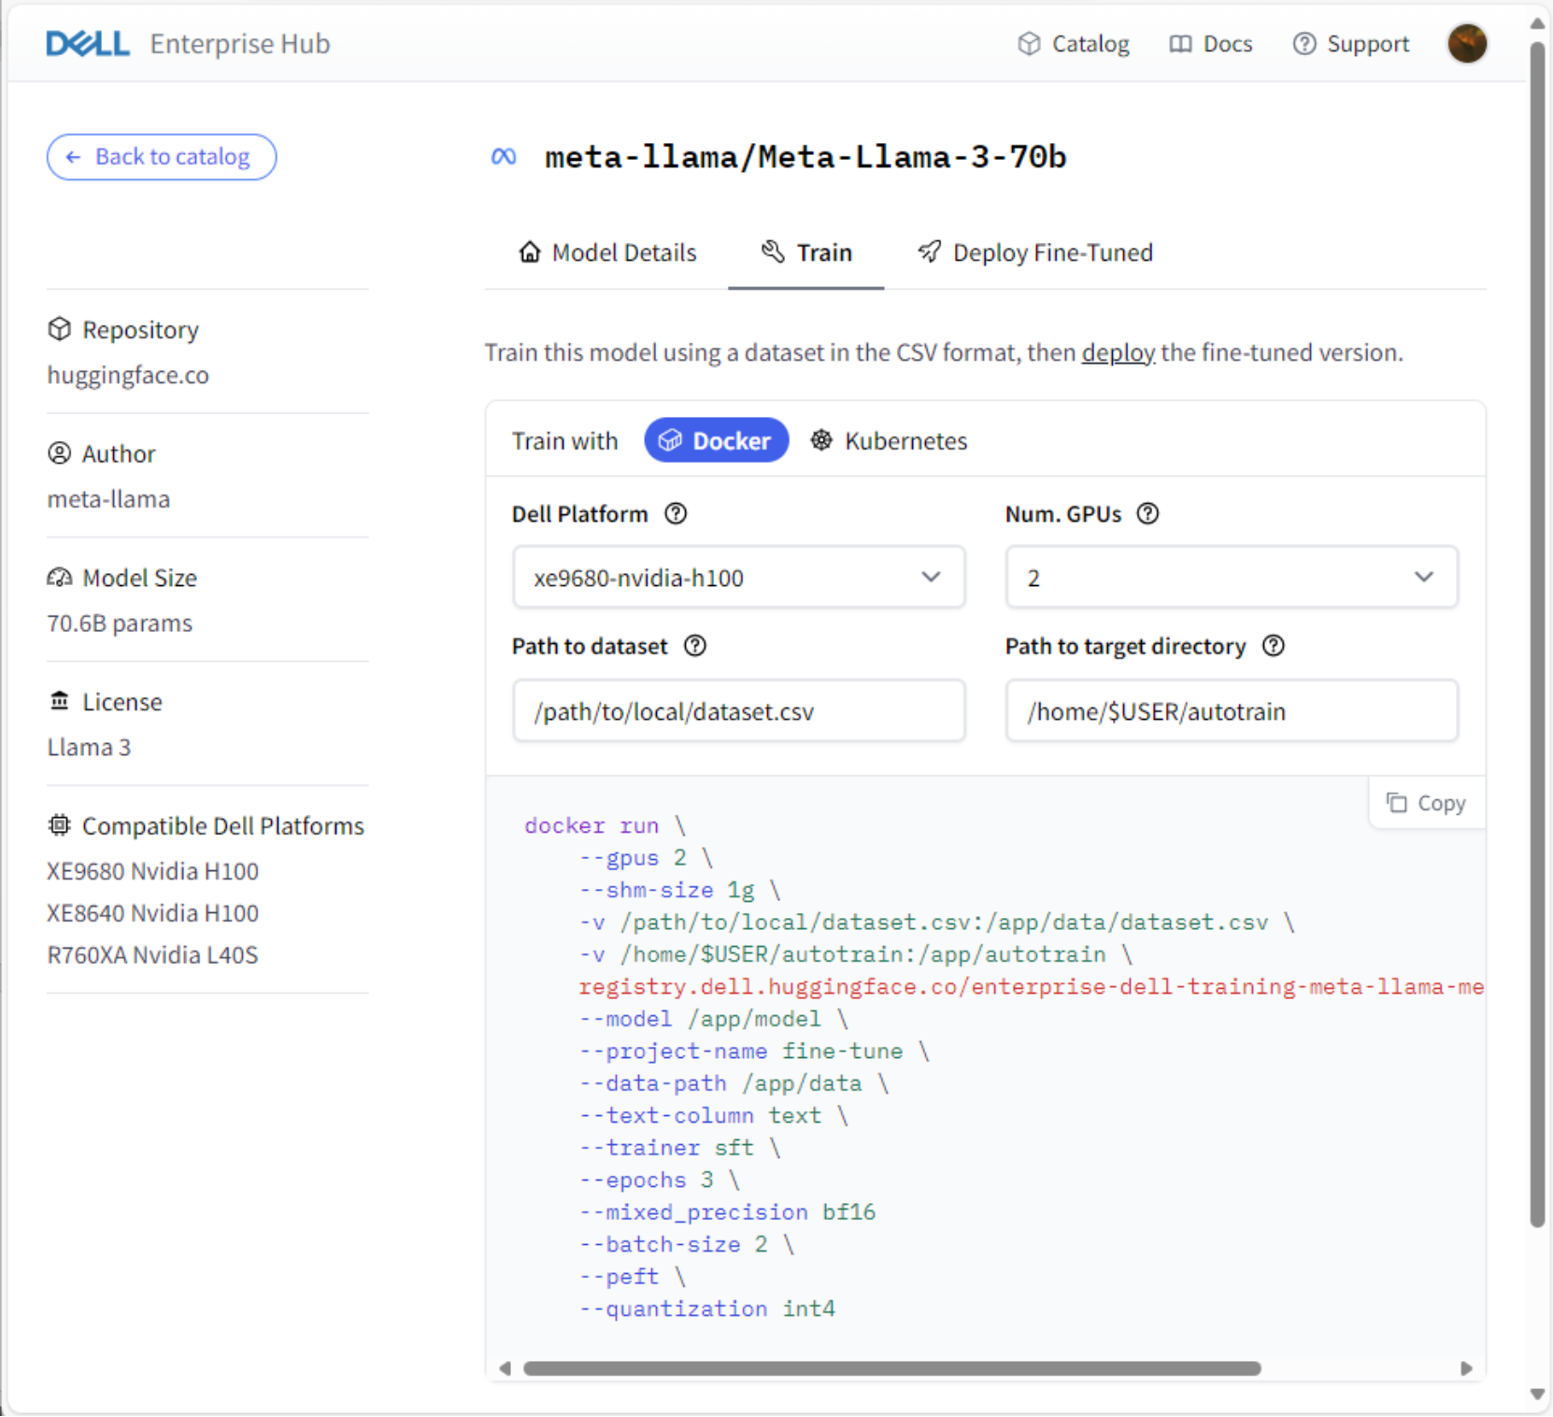
Task: Click the meta-llama author text
Action: (x=108, y=499)
